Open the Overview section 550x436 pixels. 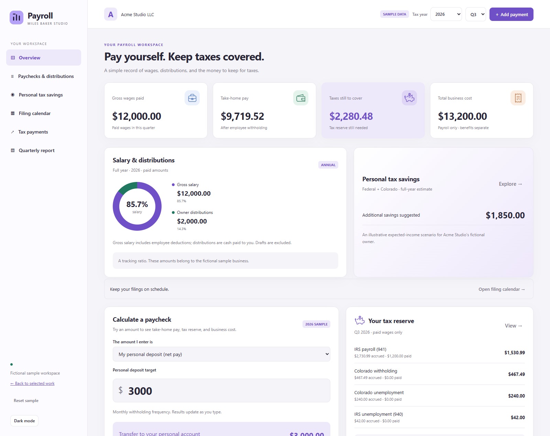(44, 58)
